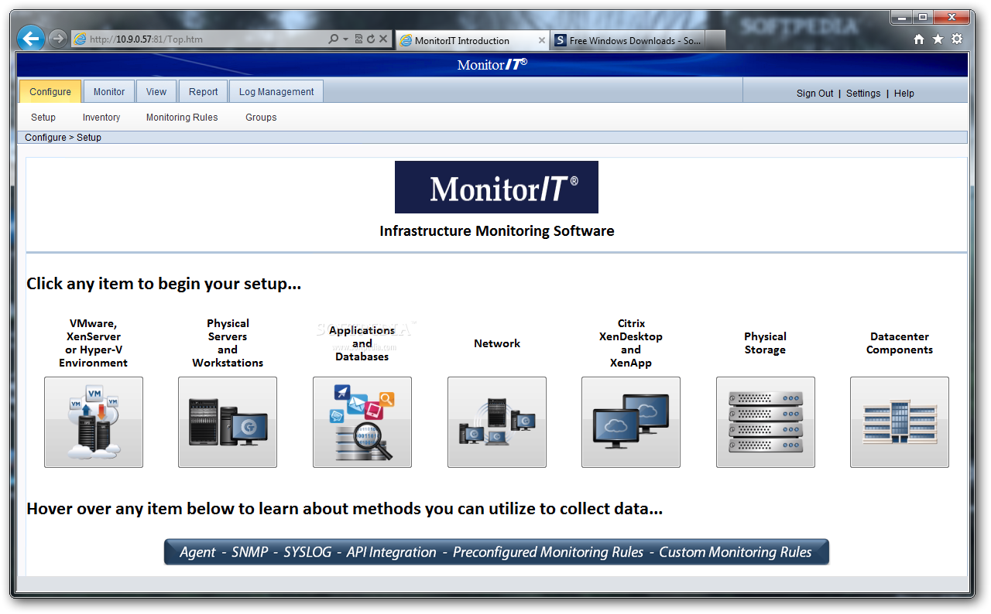The image size is (991, 614).
Task: Close the MonitorIT Introduction browser tab
Action: click(x=542, y=41)
